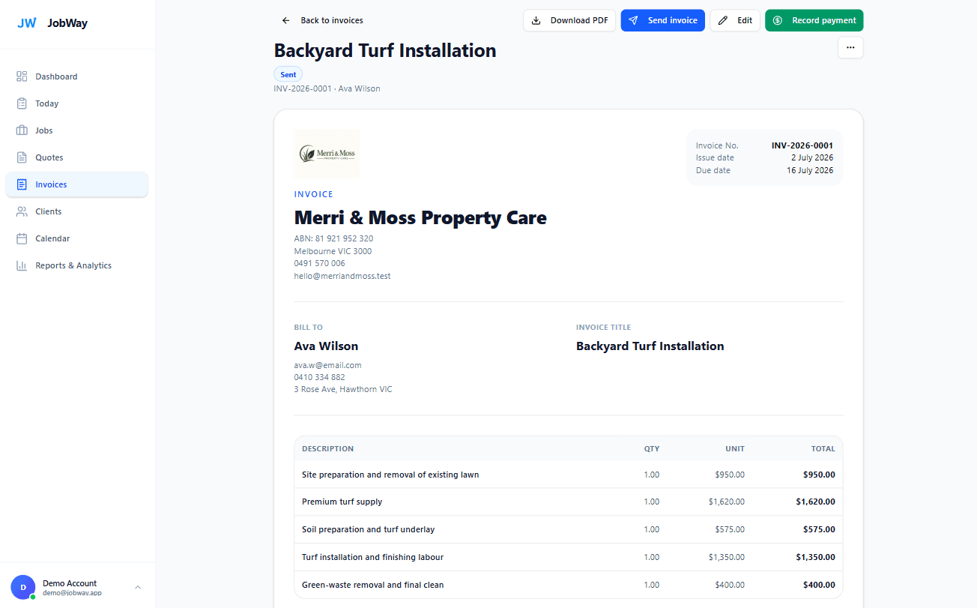Click the Dashboard grid icon
Image resolution: width=977 pixels, height=608 pixels.
(x=22, y=76)
